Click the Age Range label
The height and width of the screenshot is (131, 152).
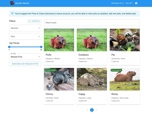point(14,43)
